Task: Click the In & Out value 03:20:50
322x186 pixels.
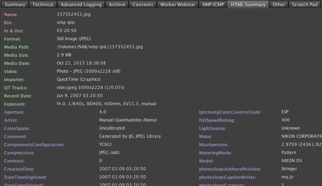Action: (x=66, y=31)
